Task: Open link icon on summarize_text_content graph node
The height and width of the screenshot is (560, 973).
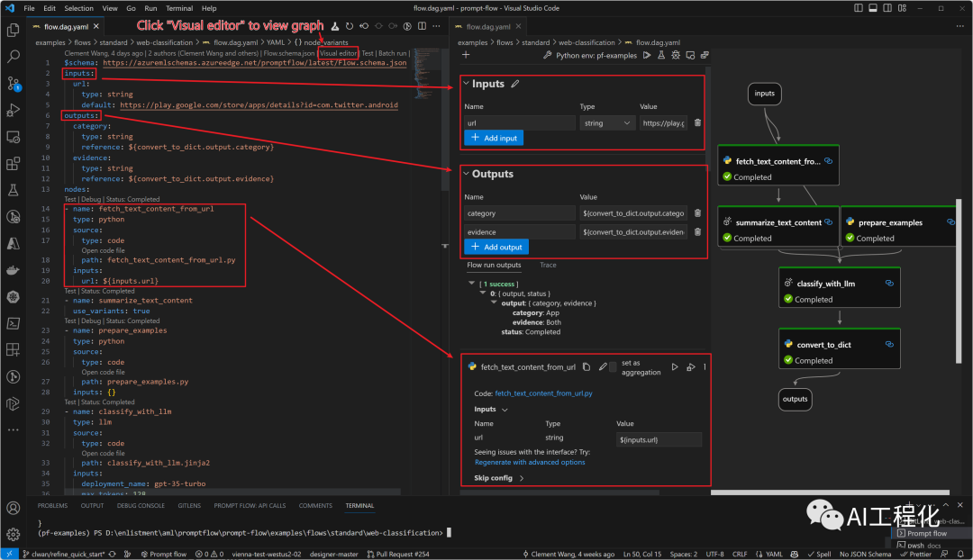Action: pos(829,222)
